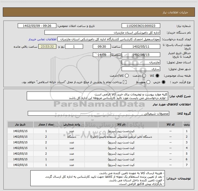
Task: Click the الایزا analyzer device name in row 2
Action: point(121,137)
